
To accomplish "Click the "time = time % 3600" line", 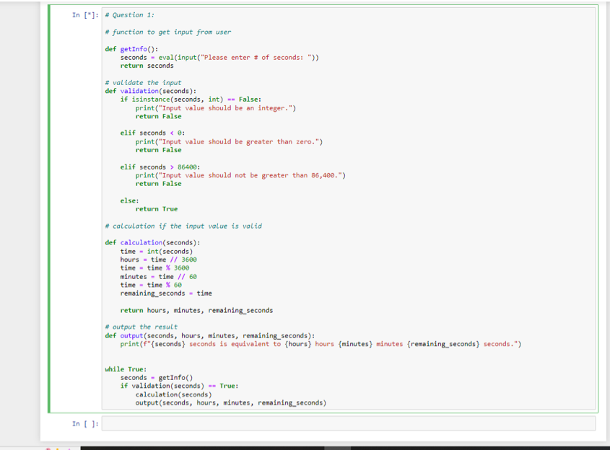I will (154, 268).
